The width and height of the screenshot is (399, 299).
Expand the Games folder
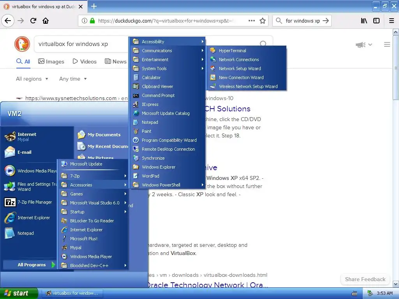click(93, 194)
